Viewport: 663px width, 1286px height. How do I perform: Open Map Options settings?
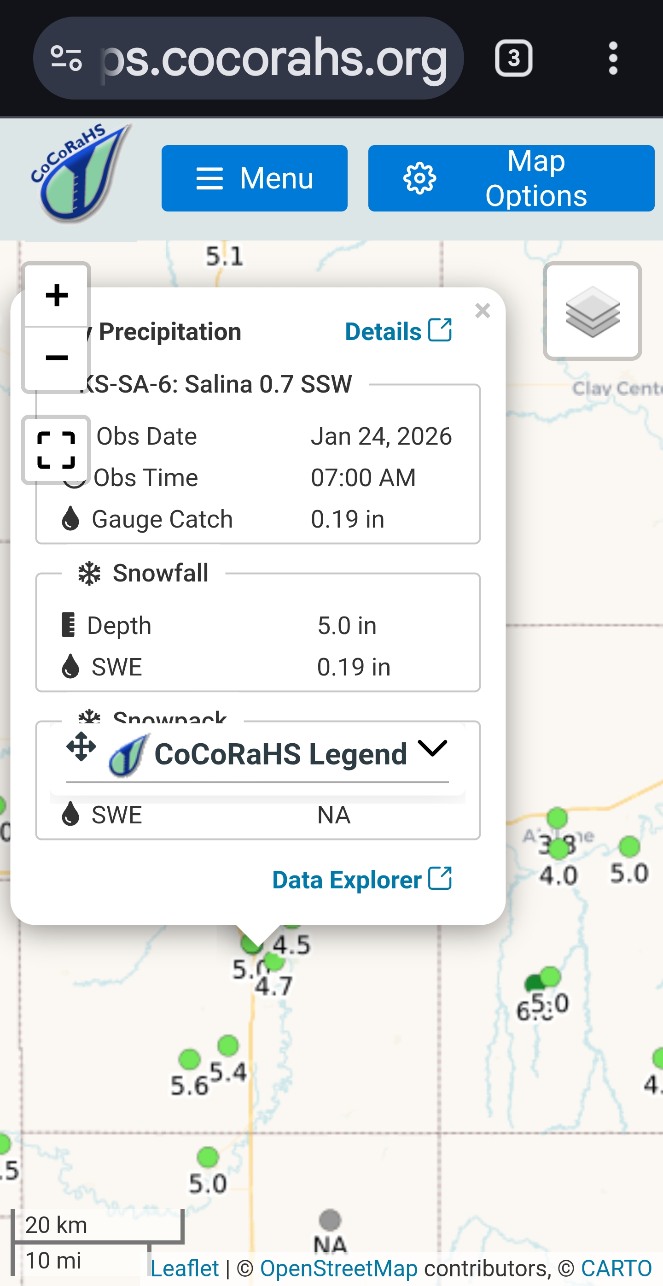click(511, 178)
